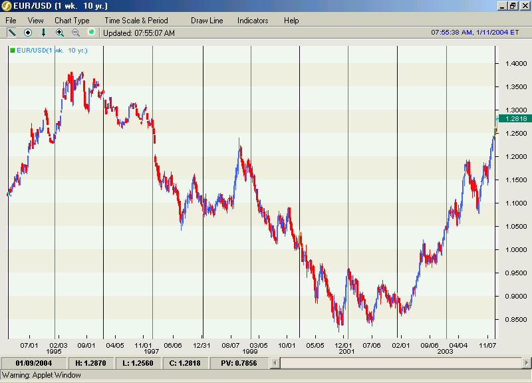Select the down arrow marker tool
The width and height of the screenshot is (532, 383).
point(43,33)
